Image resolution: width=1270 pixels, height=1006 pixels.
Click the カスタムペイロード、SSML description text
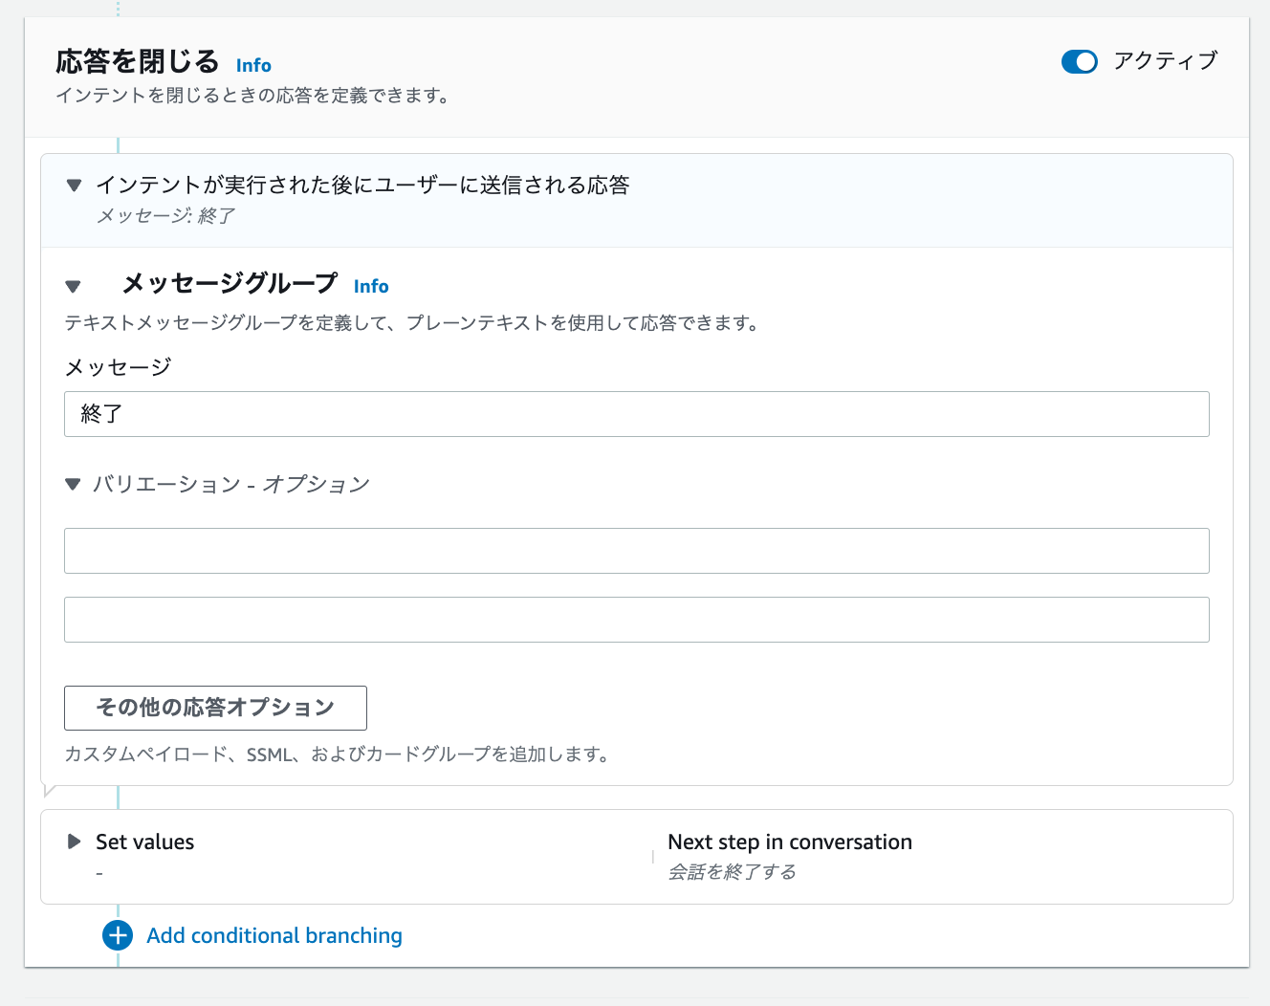(x=337, y=754)
